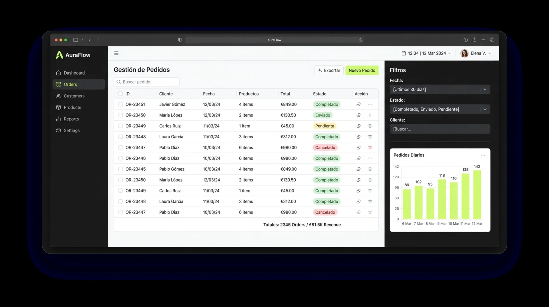Select checkbox for last row Cancelado order
Image resolution: width=549 pixels, height=307 pixels.
click(120, 212)
